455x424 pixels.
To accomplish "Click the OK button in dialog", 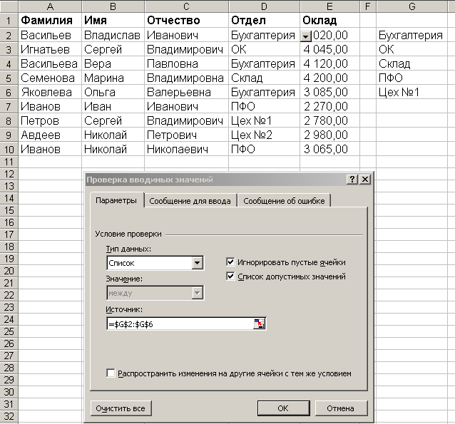I will [x=283, y=408].
